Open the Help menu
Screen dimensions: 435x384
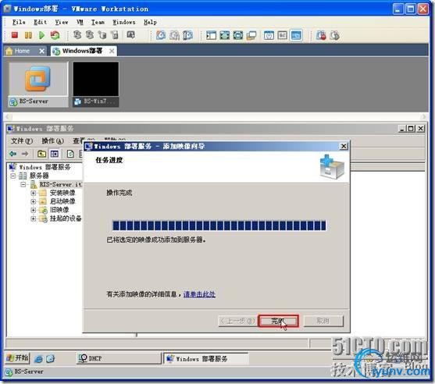click(151, 22)
